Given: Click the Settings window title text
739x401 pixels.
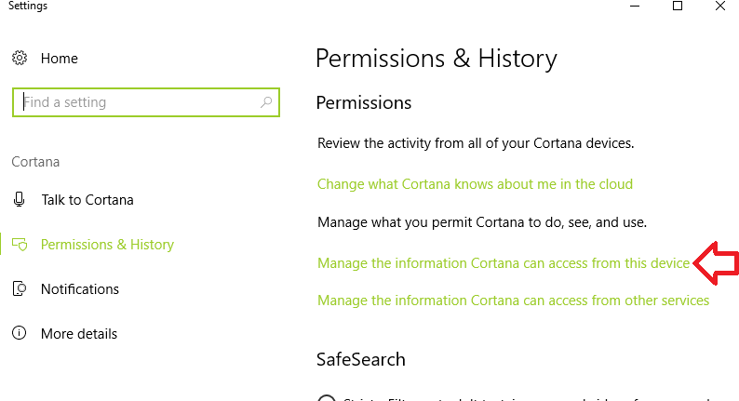Looking at the screenshot, I should coord(28,7).
